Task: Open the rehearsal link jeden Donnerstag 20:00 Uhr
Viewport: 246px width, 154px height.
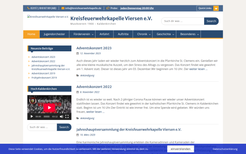Action: pyautogui.click(x=137, y=8)
